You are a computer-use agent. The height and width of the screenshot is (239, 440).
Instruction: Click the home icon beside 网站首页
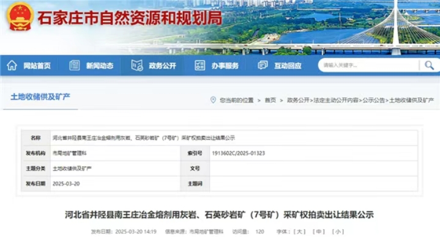(12, 65)
